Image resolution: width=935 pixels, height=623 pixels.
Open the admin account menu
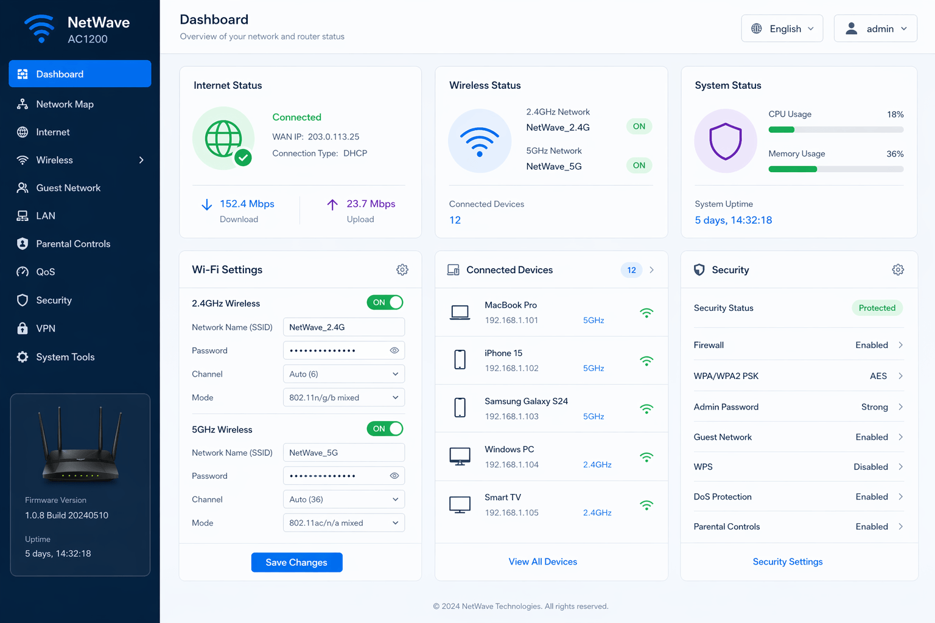[875, 28]
